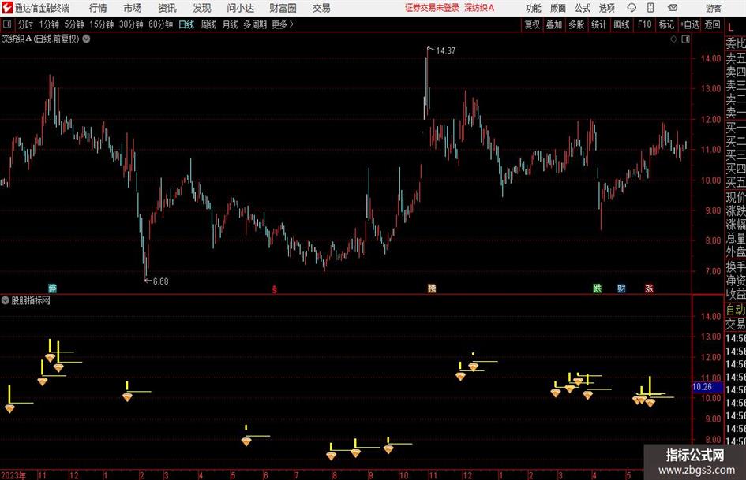Click the 证券交易未登录 login link
Viewport: 746px width, 480px height.
coord(432,8)
